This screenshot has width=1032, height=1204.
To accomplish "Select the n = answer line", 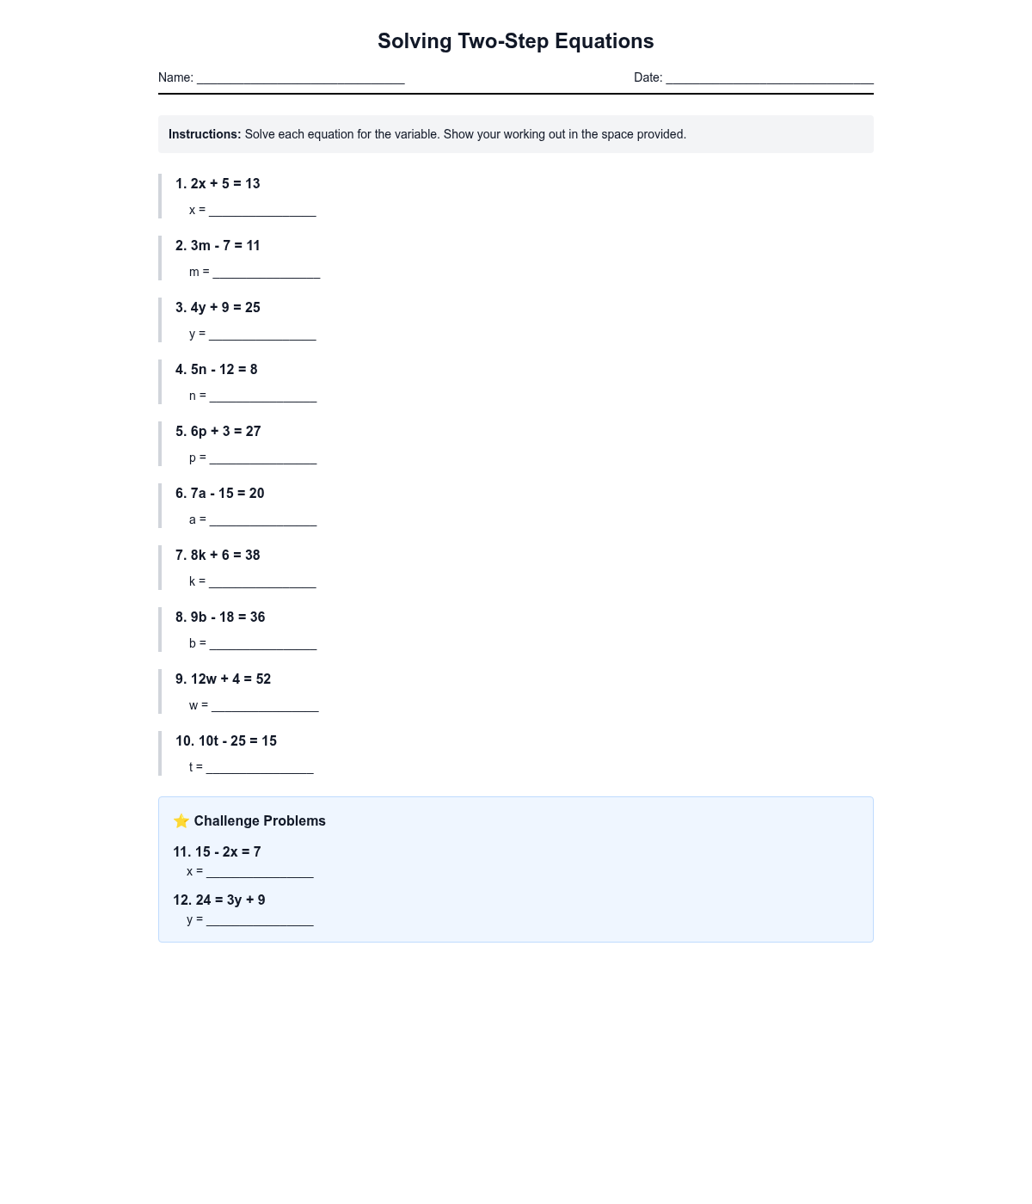I will tap(263, 396).
